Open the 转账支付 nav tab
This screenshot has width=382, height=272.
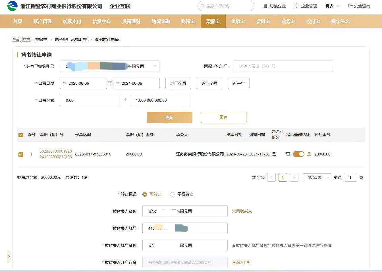tap(72, 21)
